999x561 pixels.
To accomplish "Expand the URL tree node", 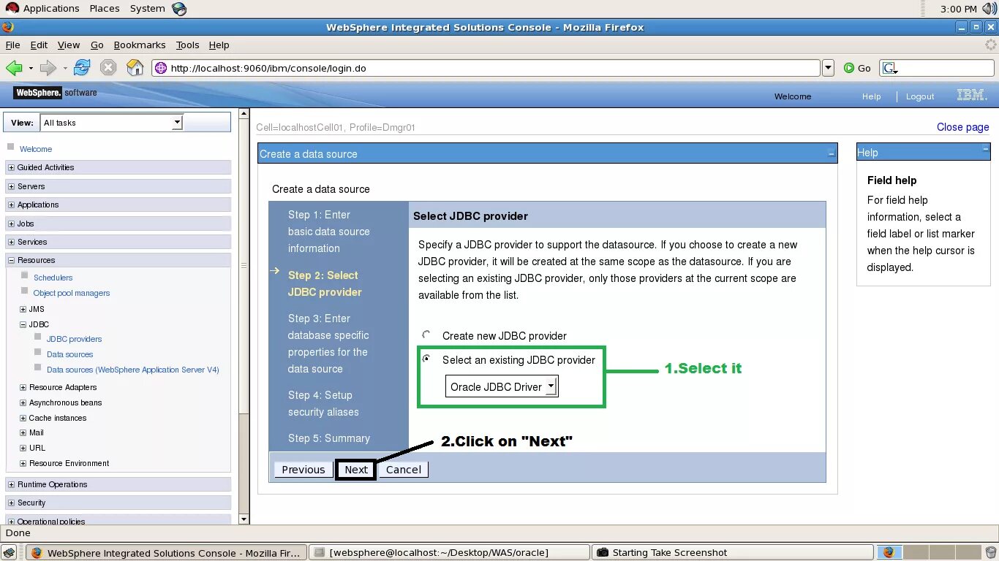I will [x=23, y=448].
